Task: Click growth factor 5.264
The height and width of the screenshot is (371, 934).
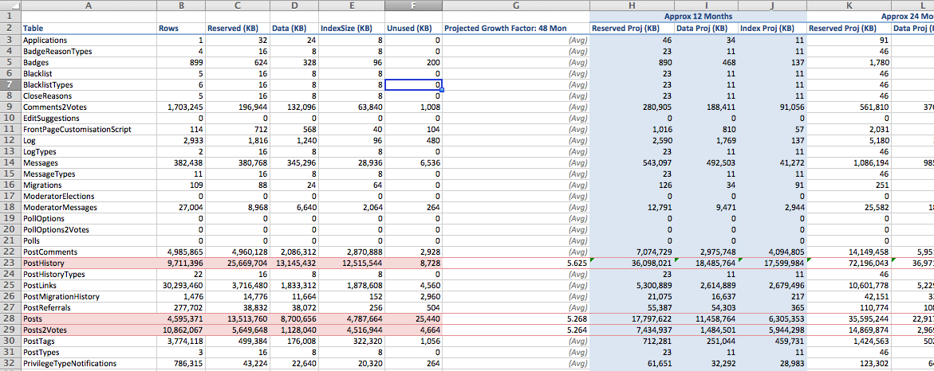Action: [516, 330]
